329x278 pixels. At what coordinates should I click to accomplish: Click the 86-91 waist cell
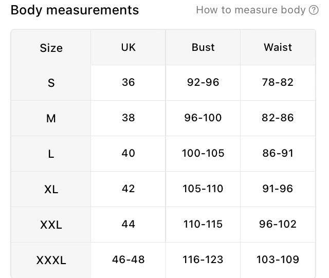coord(278,153)
